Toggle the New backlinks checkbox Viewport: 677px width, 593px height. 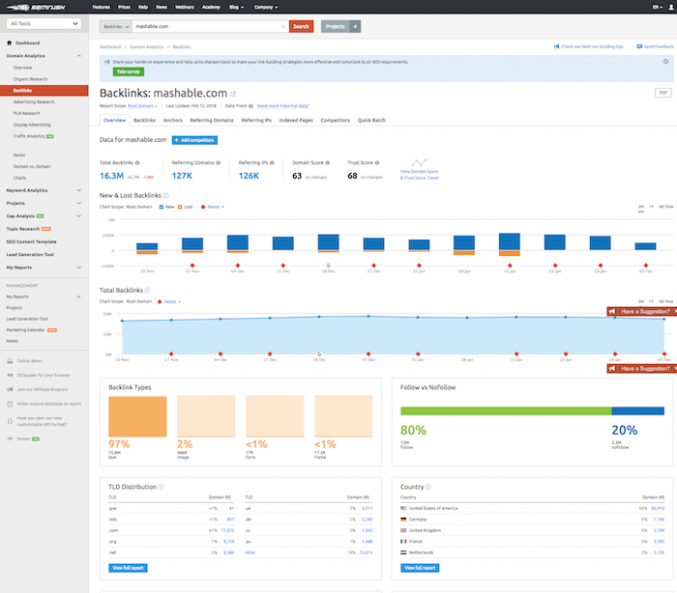162,207
